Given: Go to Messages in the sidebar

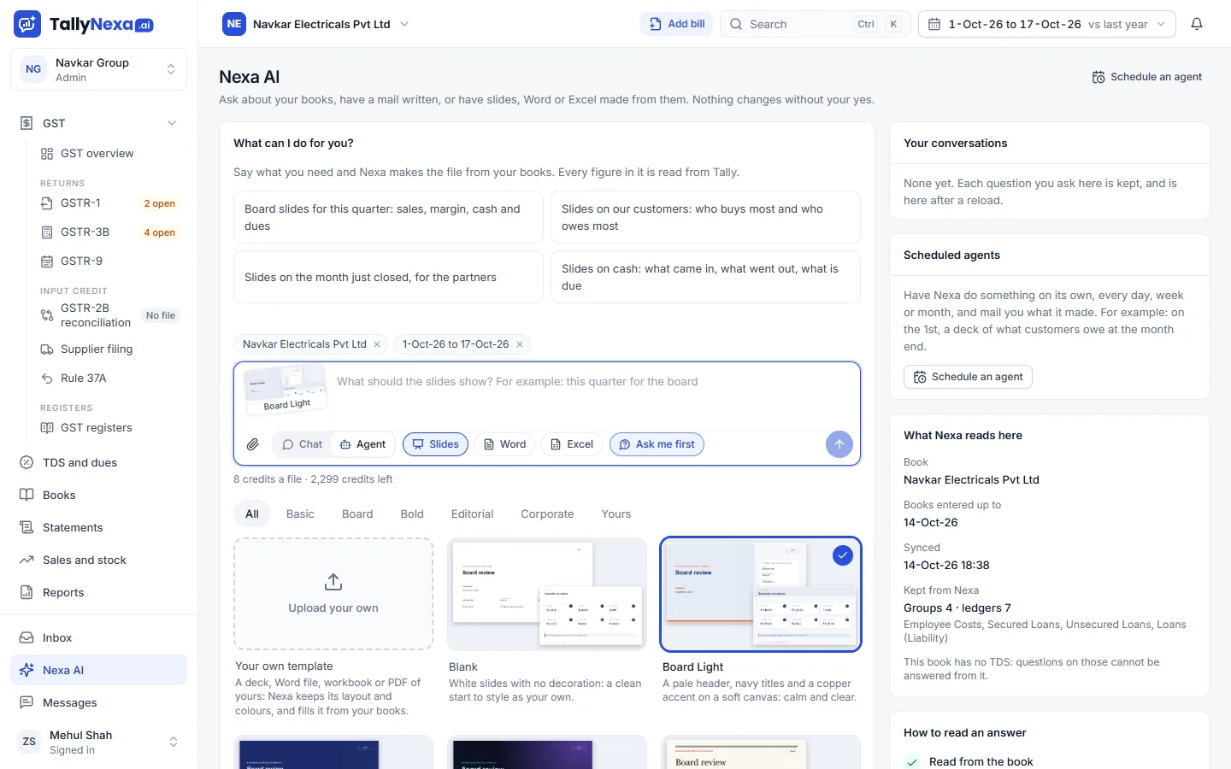Looking at the screenshot, I should coord(98,702).
